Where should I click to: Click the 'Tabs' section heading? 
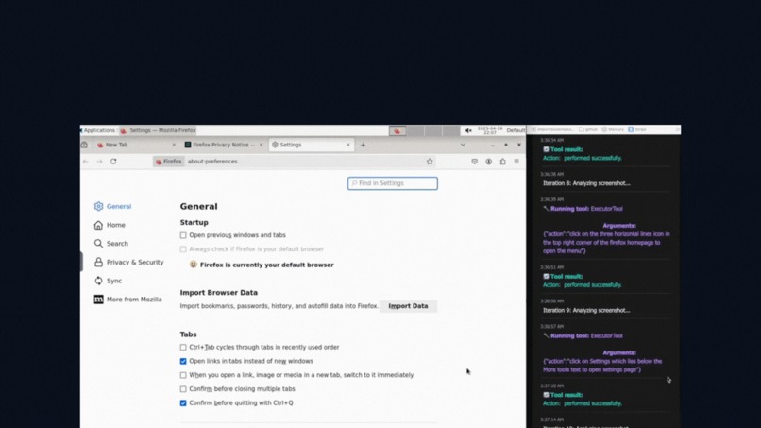188,334
